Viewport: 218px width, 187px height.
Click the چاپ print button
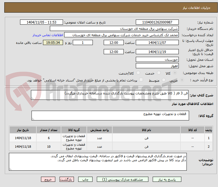[85, 179]
